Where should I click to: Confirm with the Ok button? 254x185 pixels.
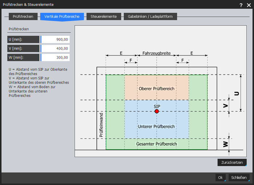pos(220,177)
